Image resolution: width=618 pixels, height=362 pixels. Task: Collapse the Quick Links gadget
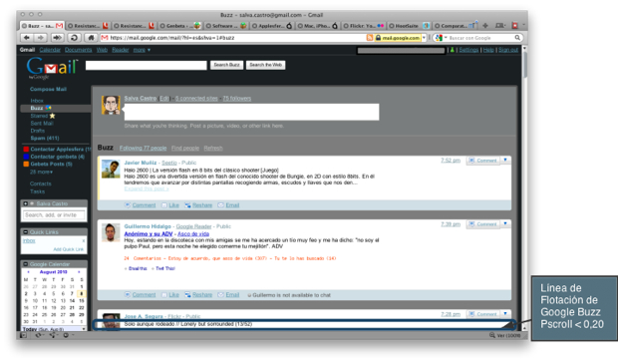click(25, 232)
